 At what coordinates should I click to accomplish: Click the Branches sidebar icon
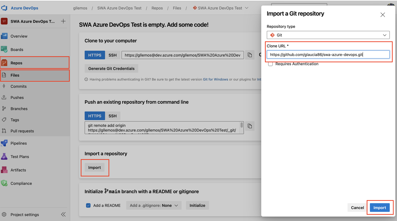[4, 109]
